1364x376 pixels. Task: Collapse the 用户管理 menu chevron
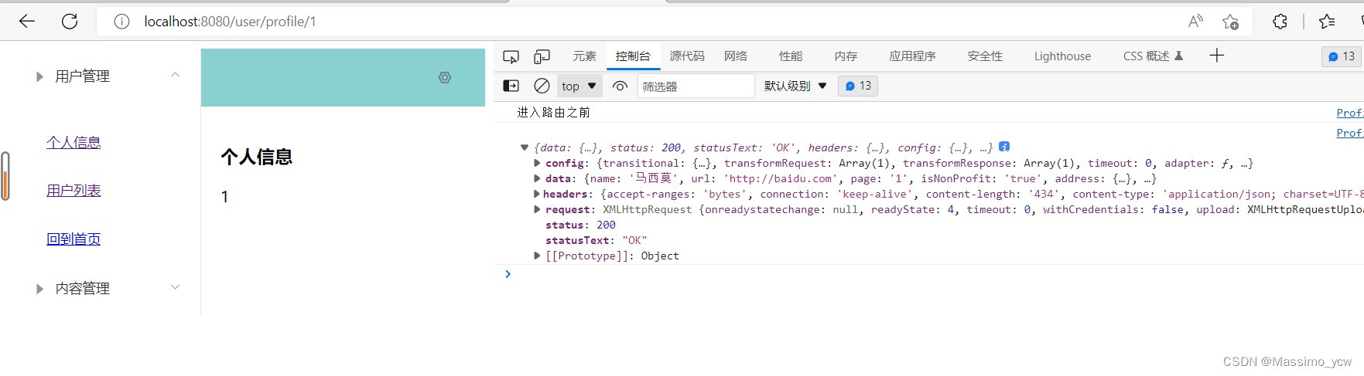pyautogui.click(x=175, y=75)
